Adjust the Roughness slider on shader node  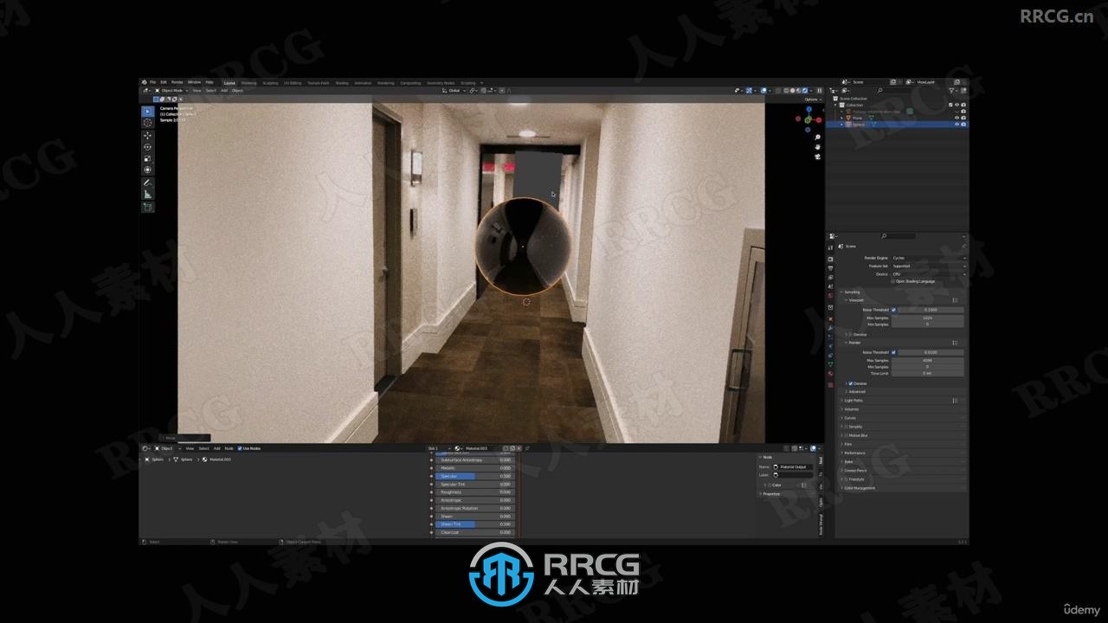point(474,492)
